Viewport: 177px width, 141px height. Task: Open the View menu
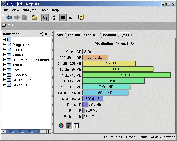[15, 10]
